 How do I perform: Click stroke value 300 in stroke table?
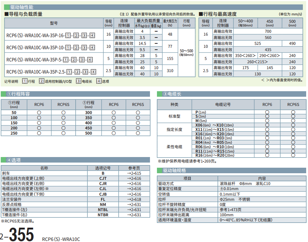[89, 113]
